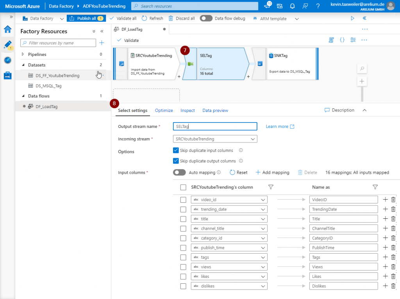Viewport: 400px width, 299px height.
Task: Uncheck Skip duplicate input columns
Action: coord(175,150)
